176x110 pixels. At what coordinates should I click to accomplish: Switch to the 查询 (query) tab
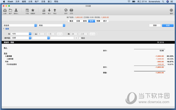[x=85, y=21]
